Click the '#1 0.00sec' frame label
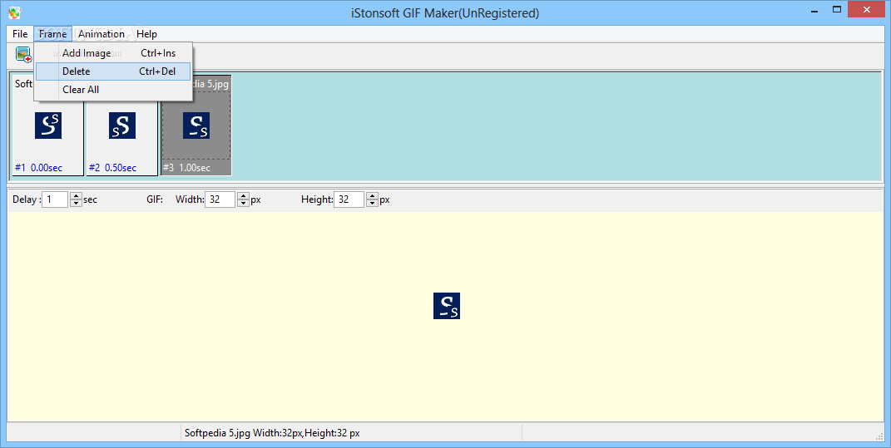Screen dimensions: 891x448 point(38,168)
